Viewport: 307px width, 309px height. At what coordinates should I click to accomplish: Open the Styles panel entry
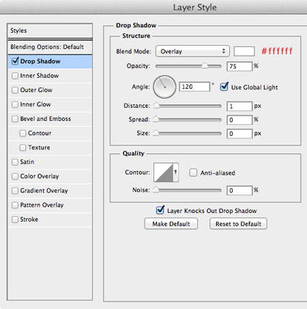click(50, 31)
